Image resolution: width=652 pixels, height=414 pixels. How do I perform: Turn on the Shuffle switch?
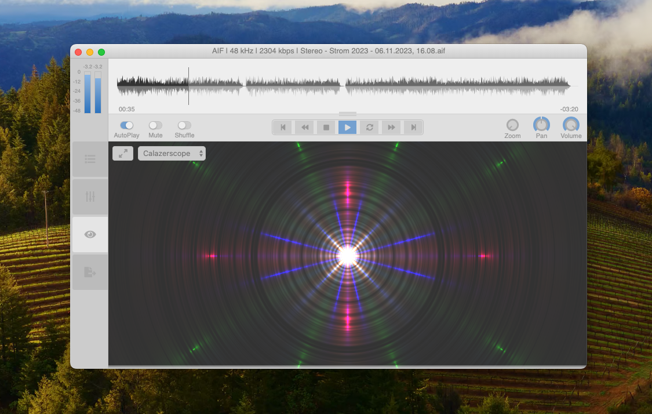[184, 125]
